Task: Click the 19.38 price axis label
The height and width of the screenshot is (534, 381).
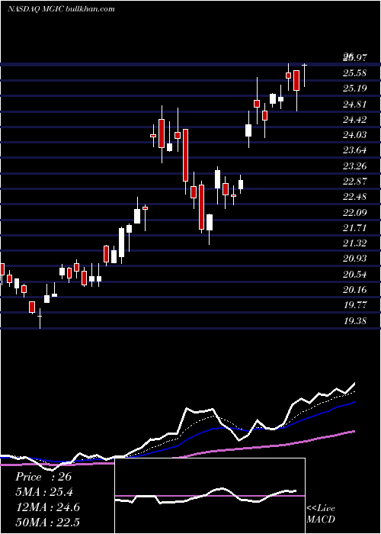Action: [355, 320]
